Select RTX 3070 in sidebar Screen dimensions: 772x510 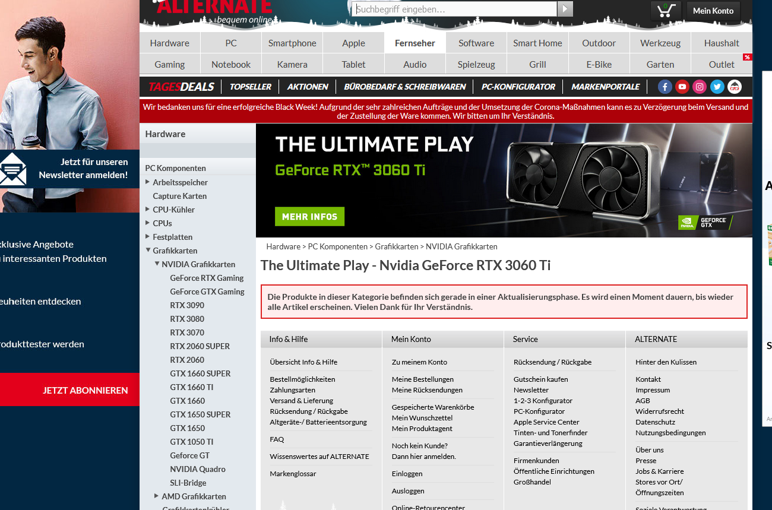(x=187, y=332)
